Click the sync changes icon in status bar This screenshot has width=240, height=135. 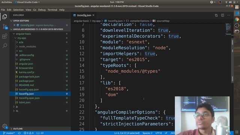pos(19,133)
